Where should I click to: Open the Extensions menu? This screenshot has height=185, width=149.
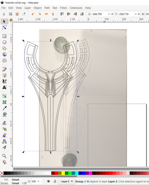[76, 8]
